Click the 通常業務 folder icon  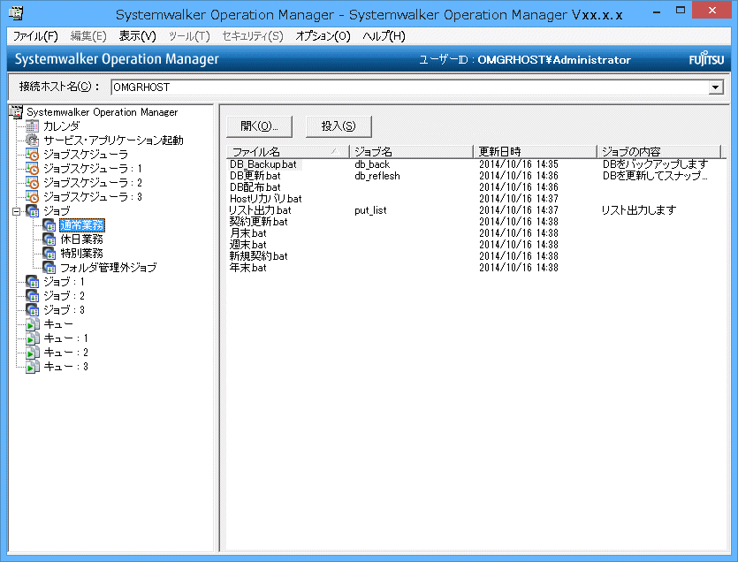(49, 225)
